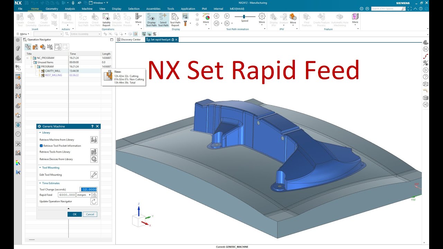The image size is (443, 249).
Task: Open Tool Path Report
Action: click(x=175, y=20)
